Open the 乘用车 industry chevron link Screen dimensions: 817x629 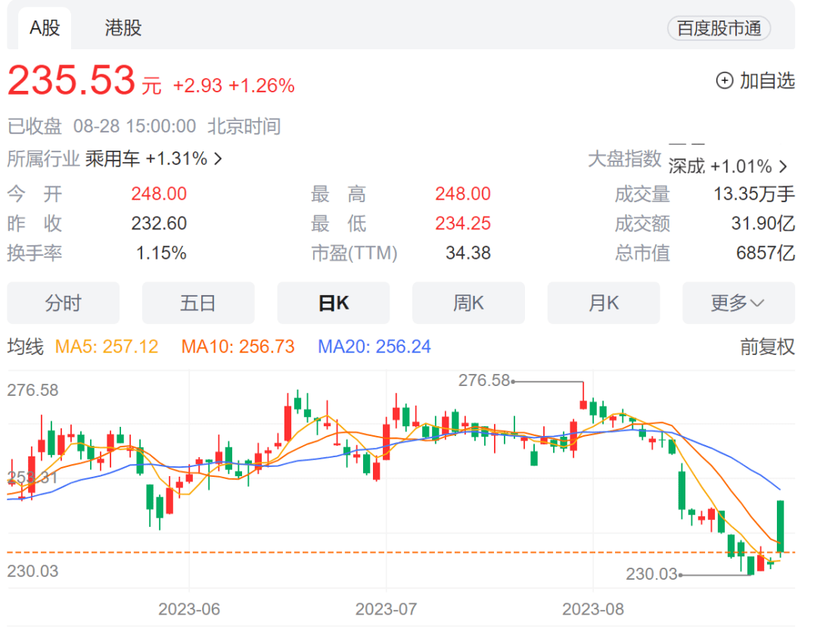click(x=219, y=159)
